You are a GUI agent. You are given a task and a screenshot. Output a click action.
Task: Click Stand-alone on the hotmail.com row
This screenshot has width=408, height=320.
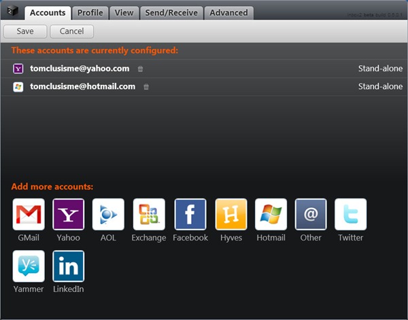[x=380, y=86]
